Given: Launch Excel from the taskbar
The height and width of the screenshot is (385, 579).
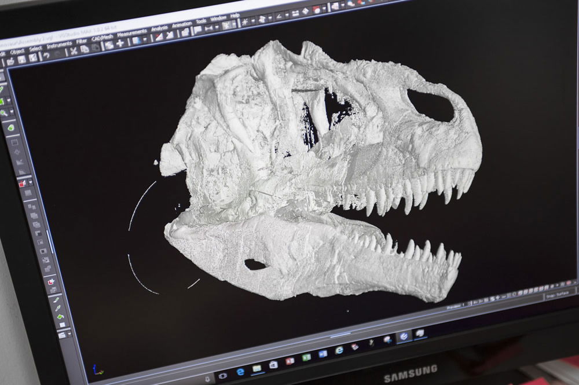Looking at the screenshot, I should (306, 358).
